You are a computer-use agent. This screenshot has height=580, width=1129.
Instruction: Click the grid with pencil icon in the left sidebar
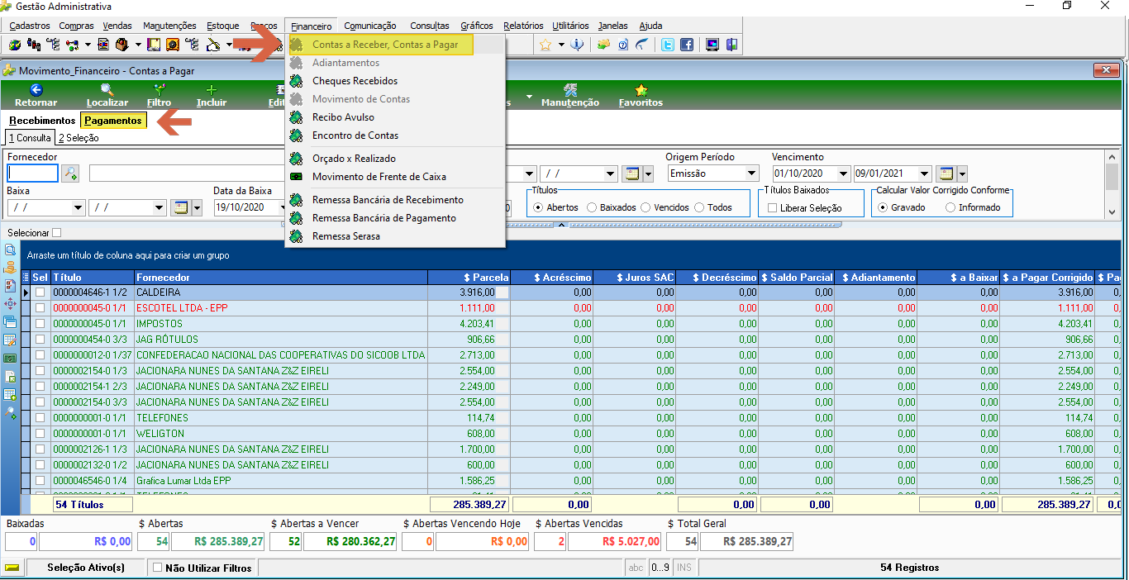10,340
